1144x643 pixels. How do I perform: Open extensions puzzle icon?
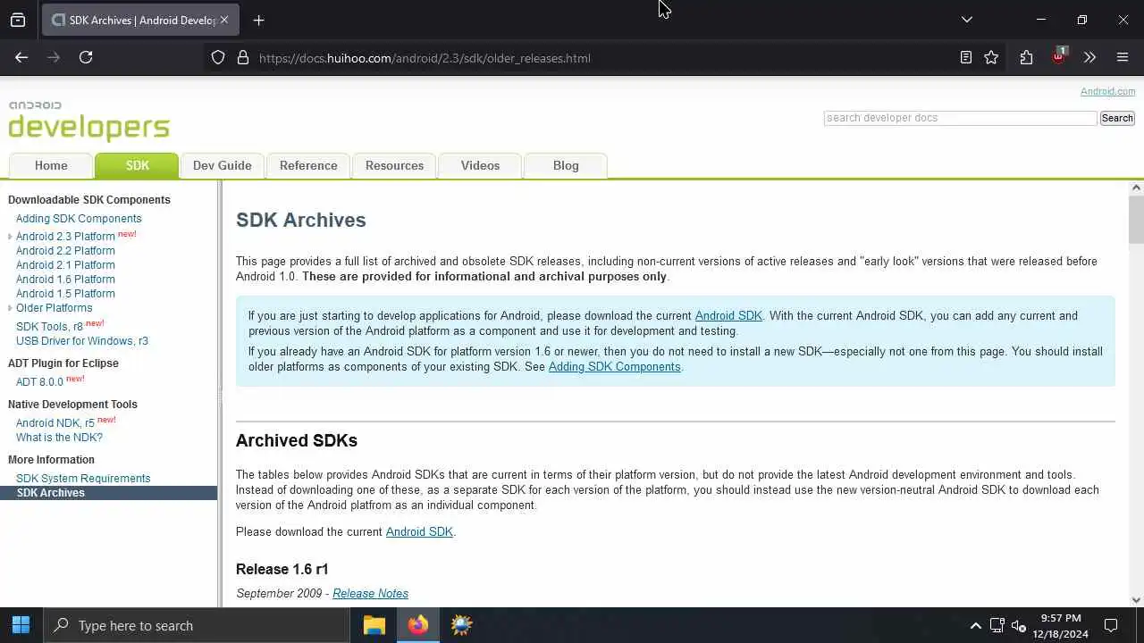1026,57
